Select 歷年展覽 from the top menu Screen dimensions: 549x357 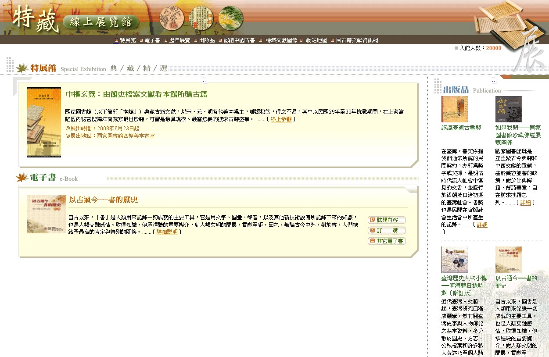179,40
